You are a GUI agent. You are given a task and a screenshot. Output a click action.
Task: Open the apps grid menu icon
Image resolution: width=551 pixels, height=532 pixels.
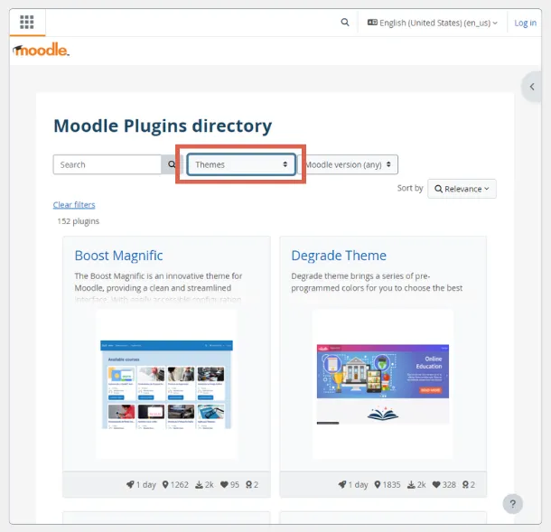click(27, 23)
